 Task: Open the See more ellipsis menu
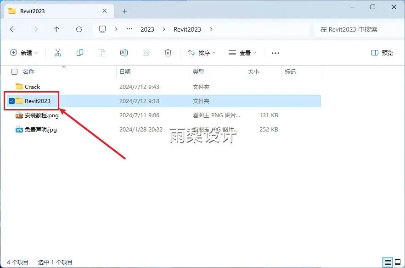tap(276, 53)
